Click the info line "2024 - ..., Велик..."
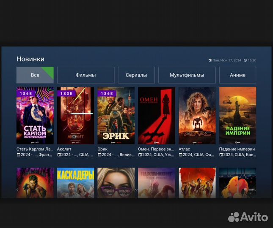 click(118, 155)
